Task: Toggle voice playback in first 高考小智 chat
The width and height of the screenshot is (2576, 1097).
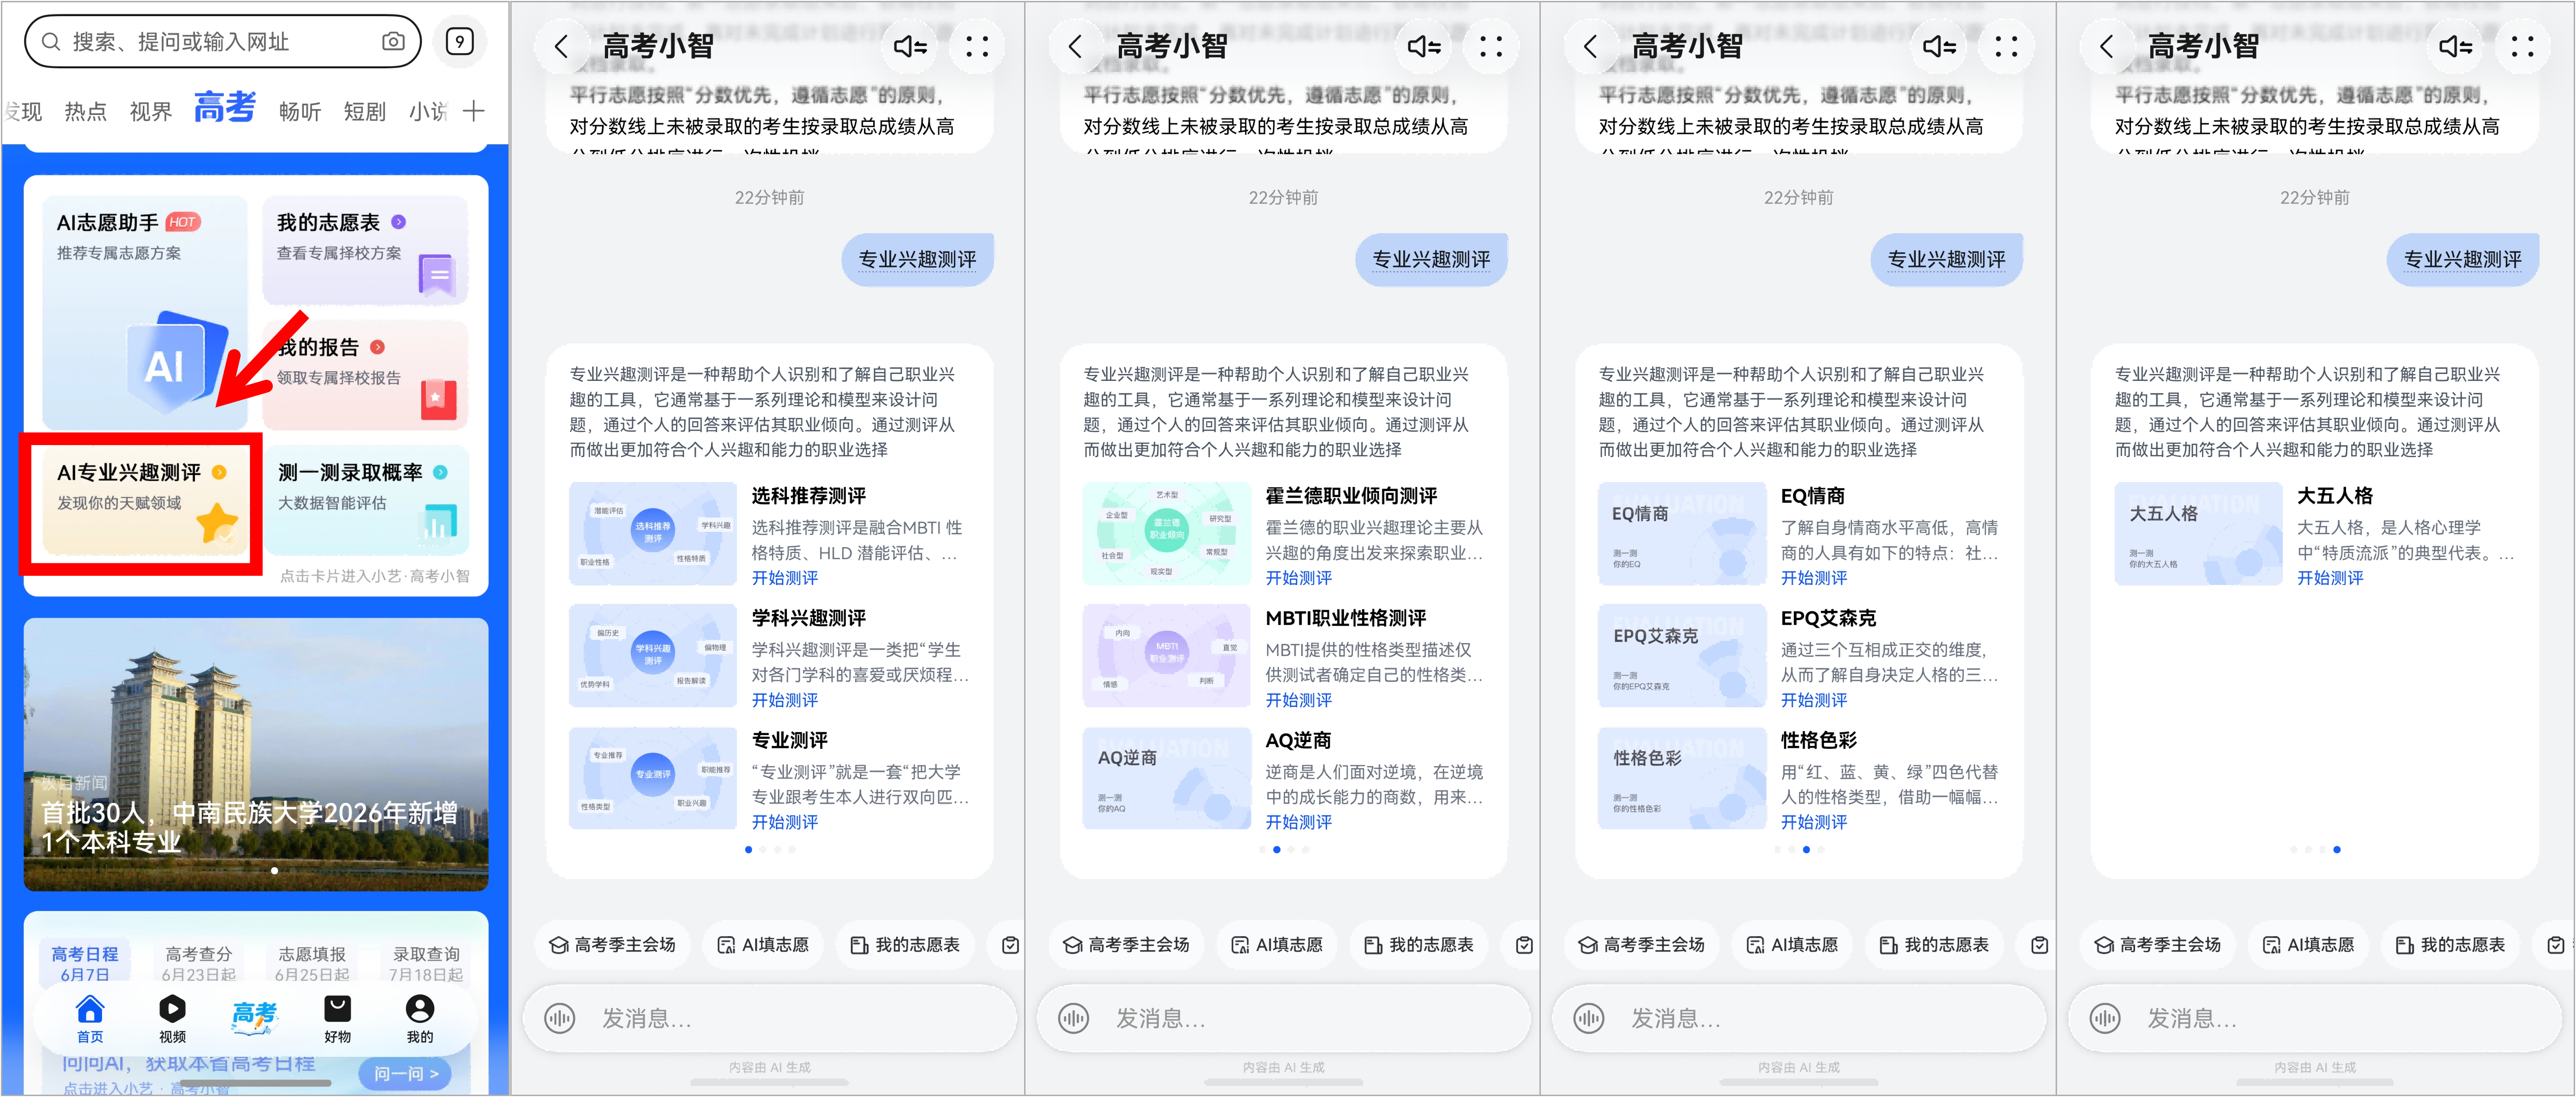Action: point(910,46)
